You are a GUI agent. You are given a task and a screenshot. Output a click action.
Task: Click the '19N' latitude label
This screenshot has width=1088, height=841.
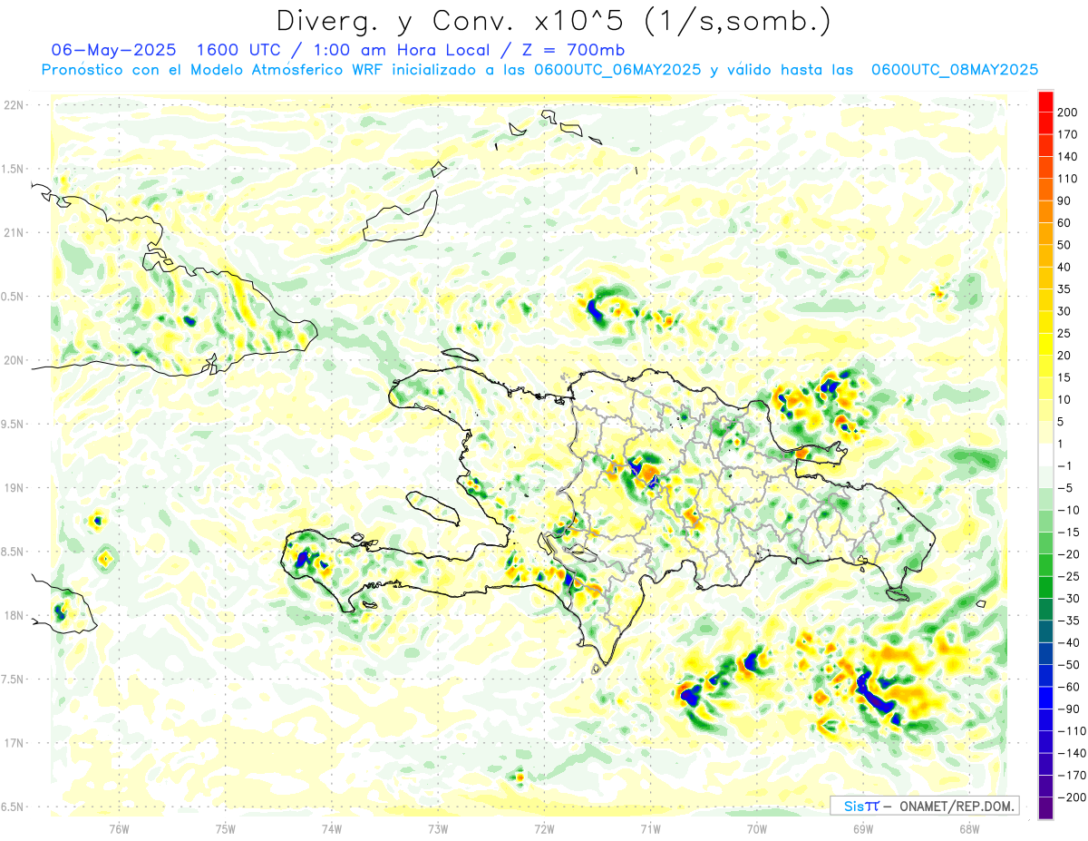(x=14, y=487)
